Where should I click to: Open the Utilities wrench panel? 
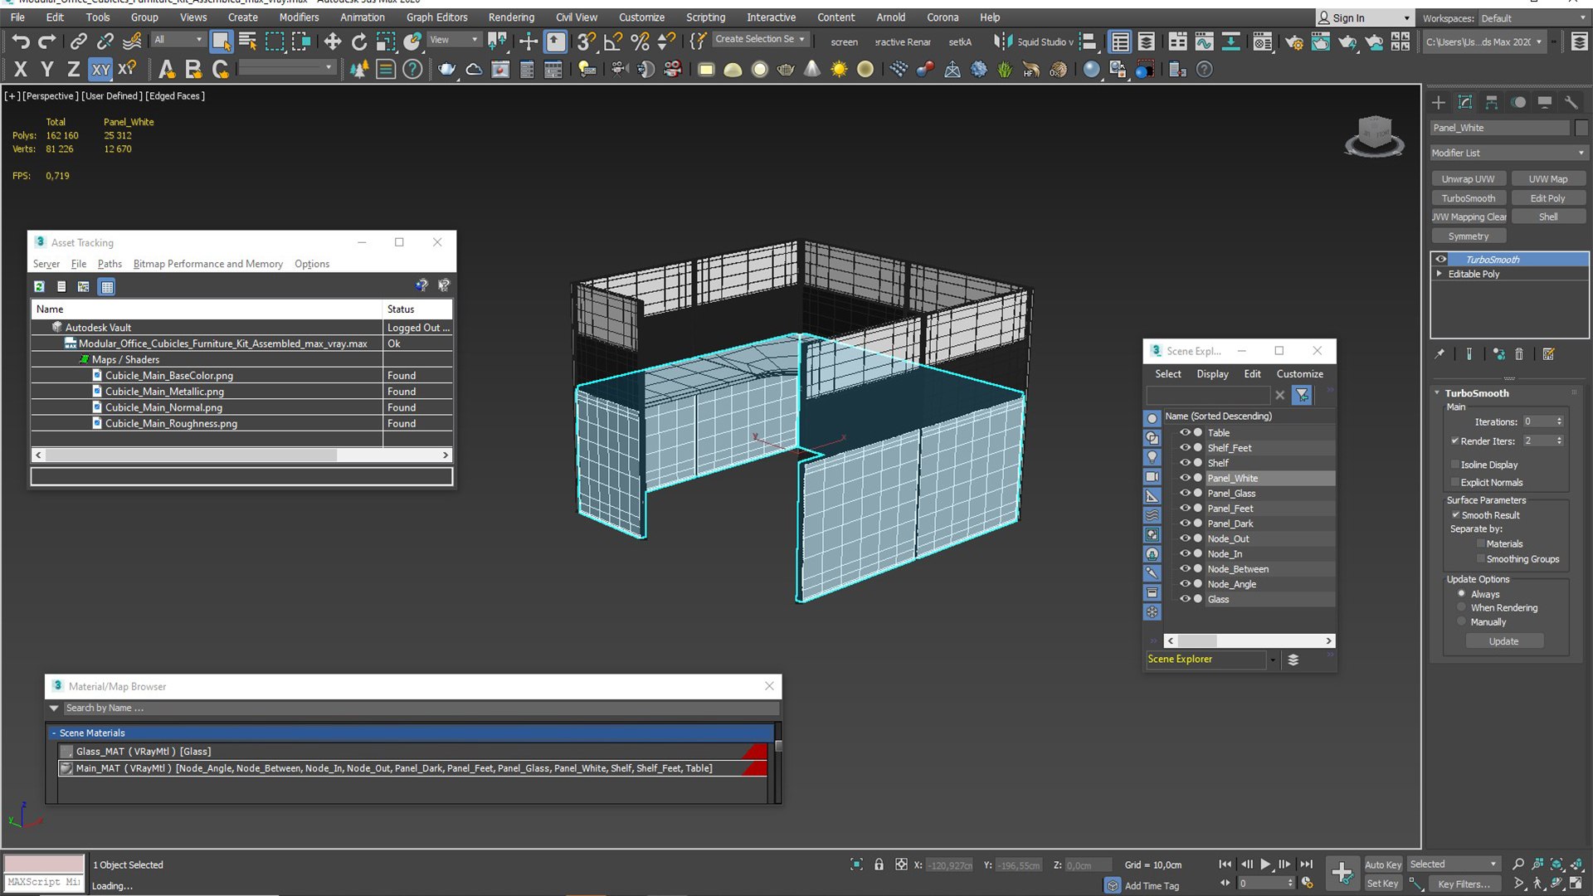pyautogui.click(x=1571, y=102)
